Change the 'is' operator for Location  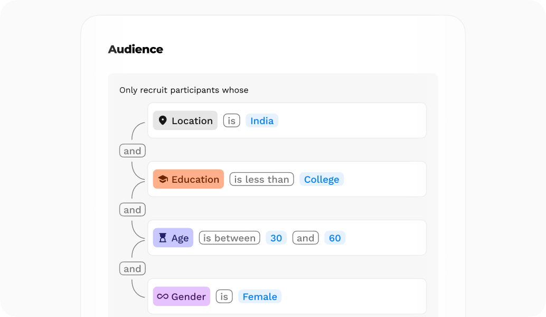tap(232, 120)
